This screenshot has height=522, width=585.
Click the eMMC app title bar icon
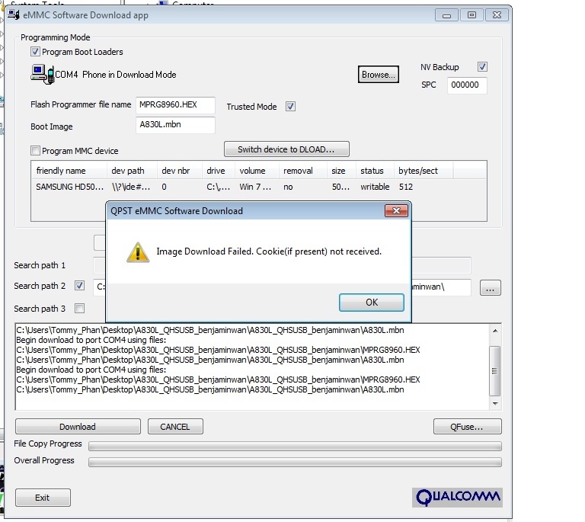(14, 15)
